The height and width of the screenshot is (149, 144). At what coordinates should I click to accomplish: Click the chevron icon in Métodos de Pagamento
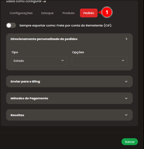[x=126, y=98]
